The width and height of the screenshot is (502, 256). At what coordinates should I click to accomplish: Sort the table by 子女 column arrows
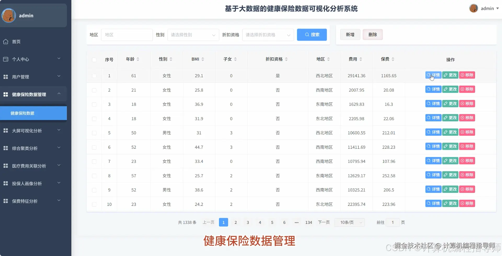tap(235, 59)
